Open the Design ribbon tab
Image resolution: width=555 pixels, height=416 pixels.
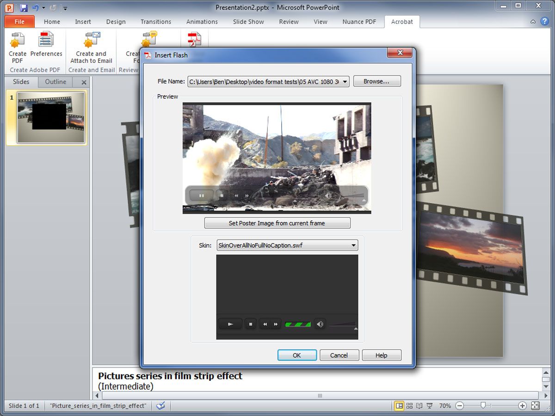pyautogui.click(x=116, y=22)
